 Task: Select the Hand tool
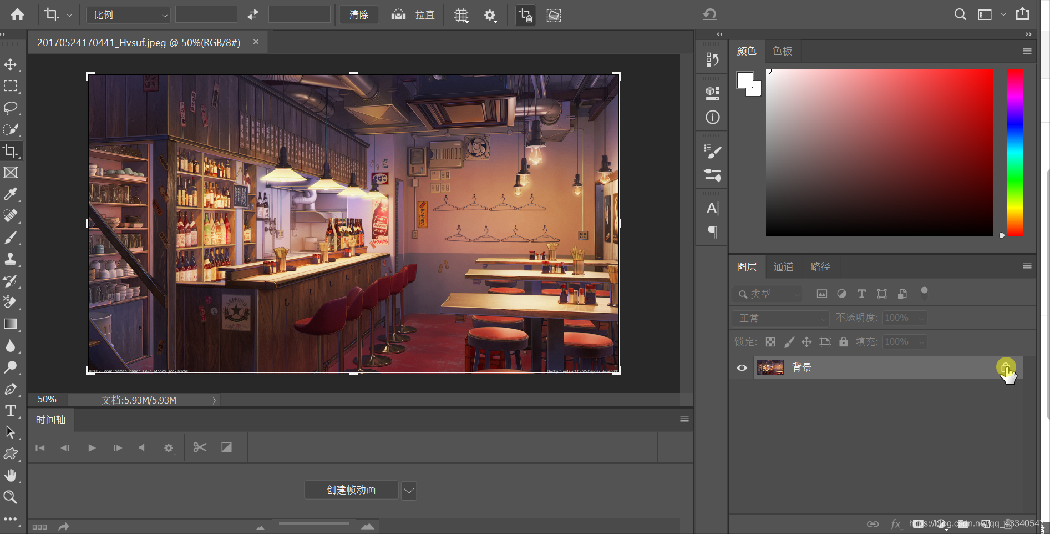click(11, 475)
